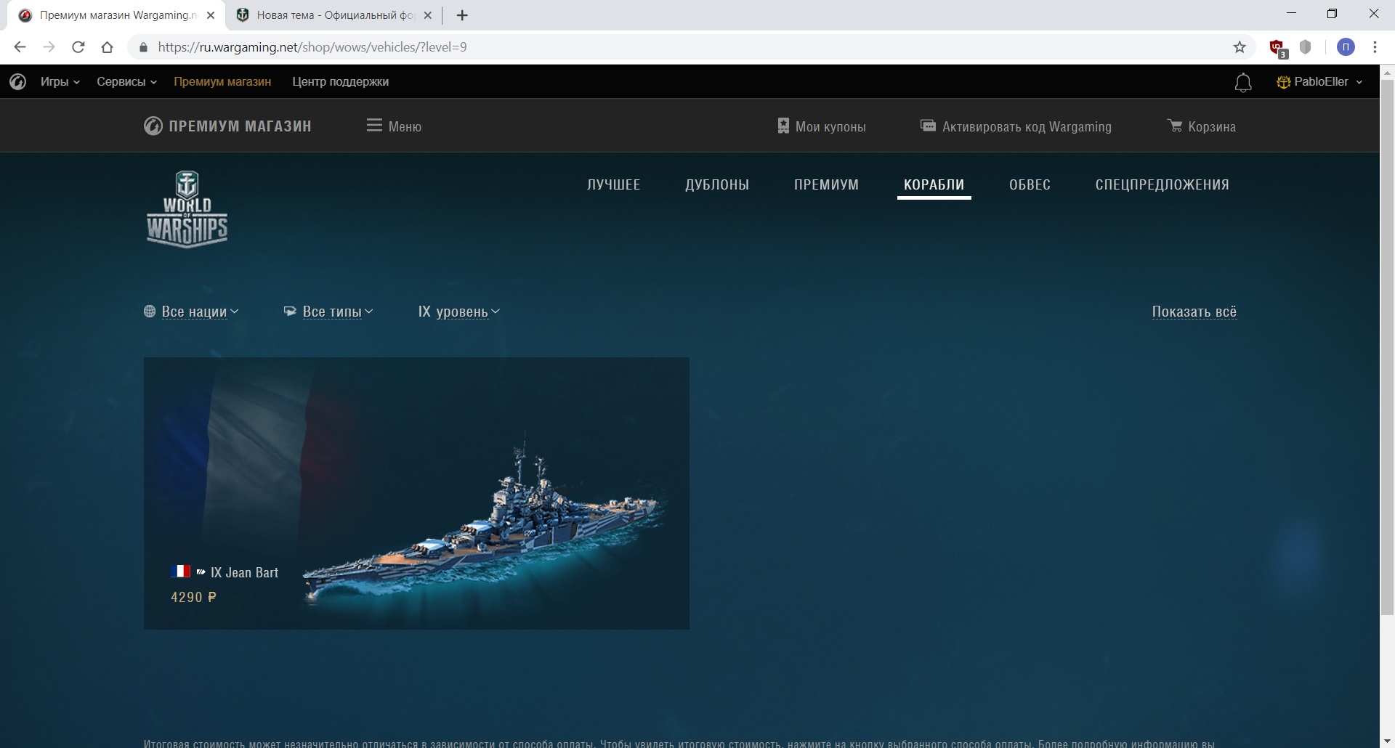
Task: Open the Chrome profile avatar
Action: [1346, 47]
